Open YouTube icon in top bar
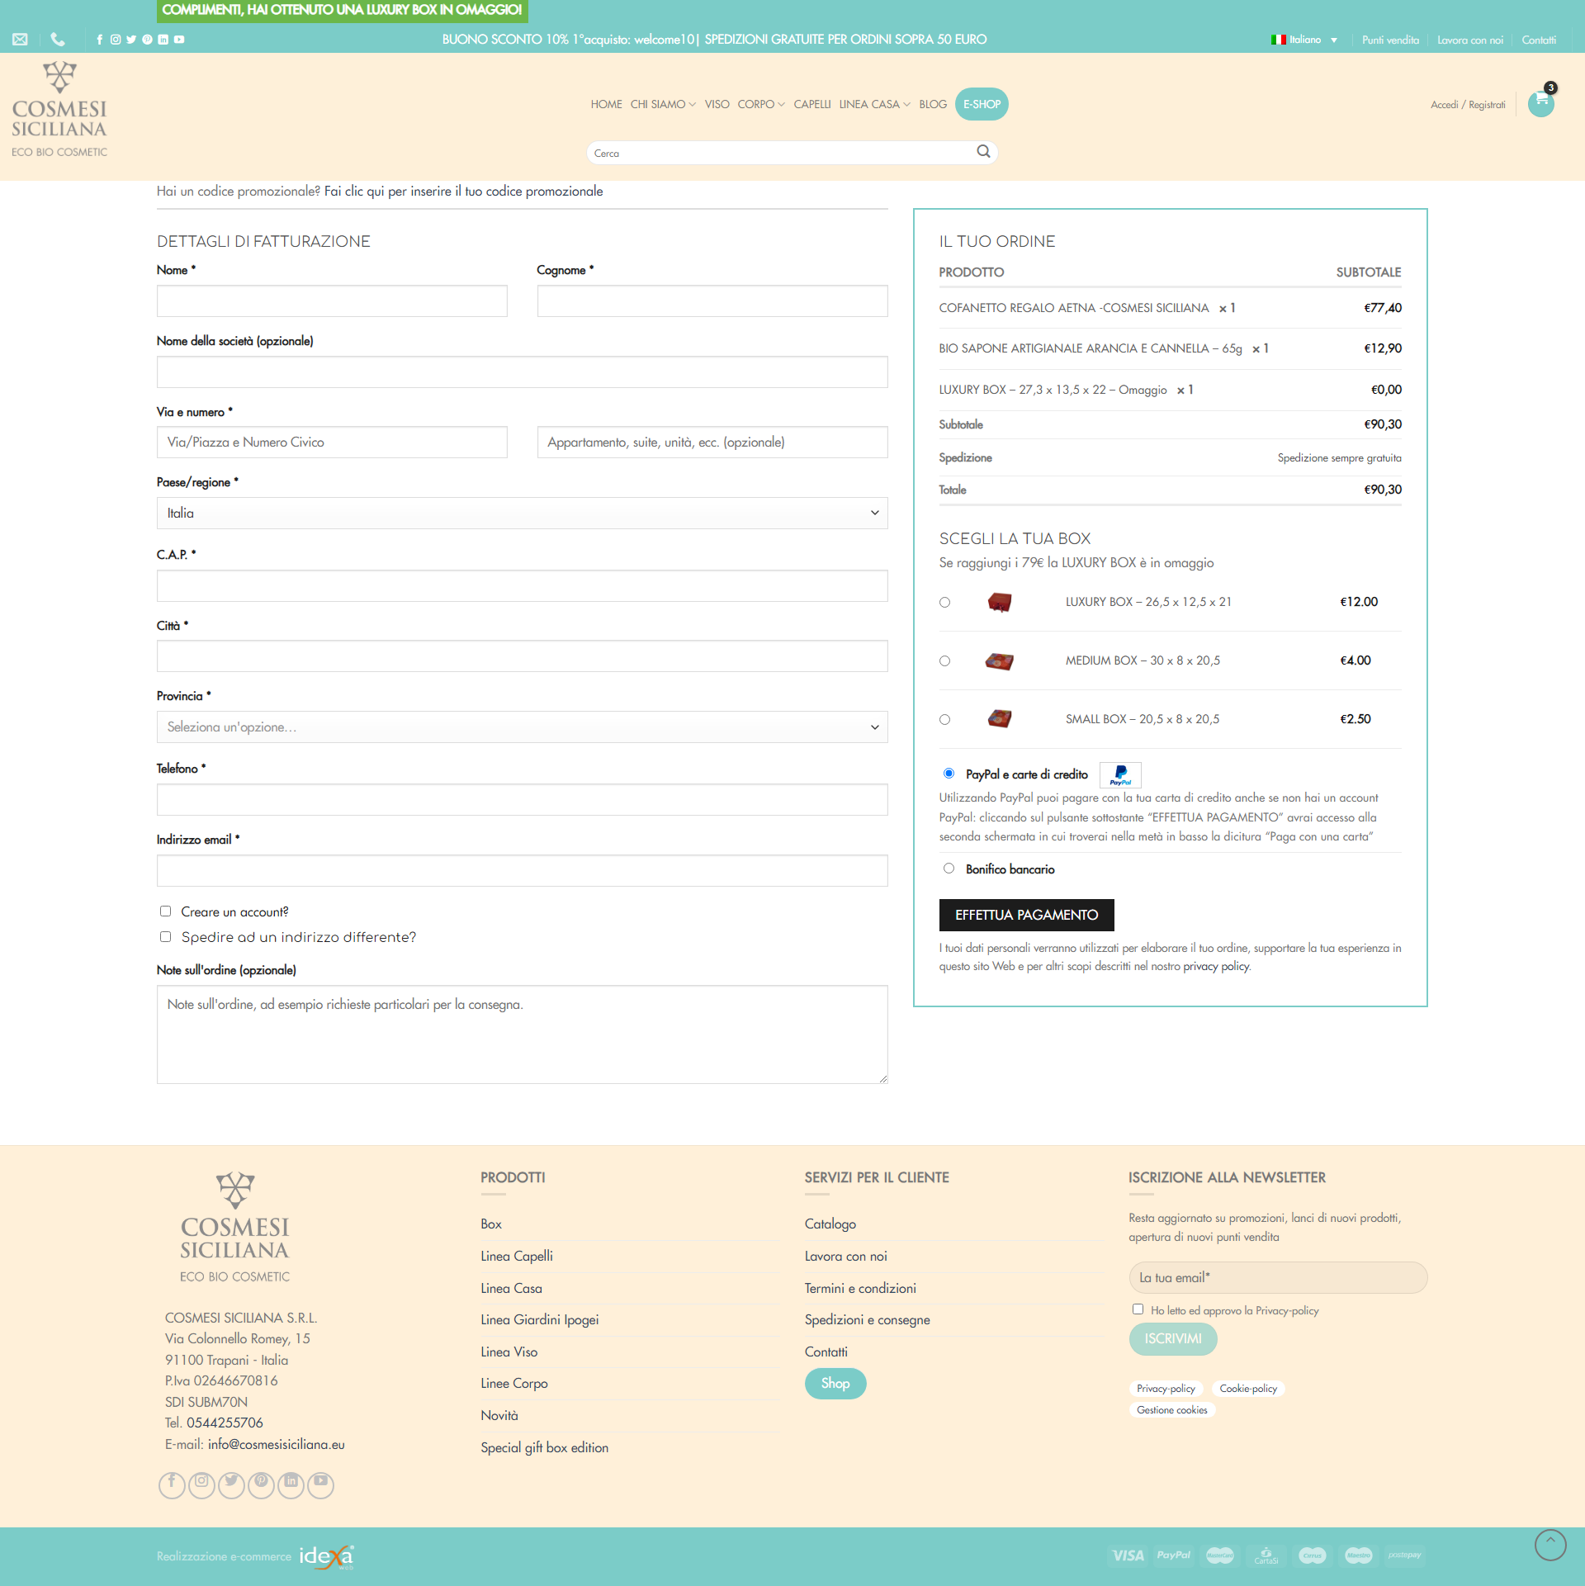 point(179,39)
